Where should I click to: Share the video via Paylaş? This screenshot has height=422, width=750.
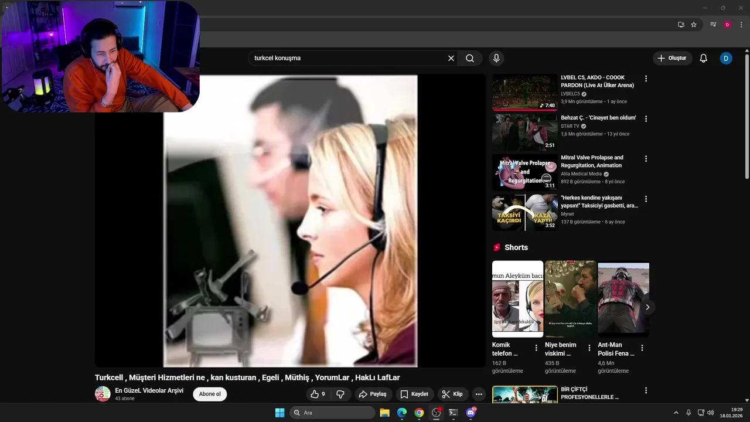373,394
